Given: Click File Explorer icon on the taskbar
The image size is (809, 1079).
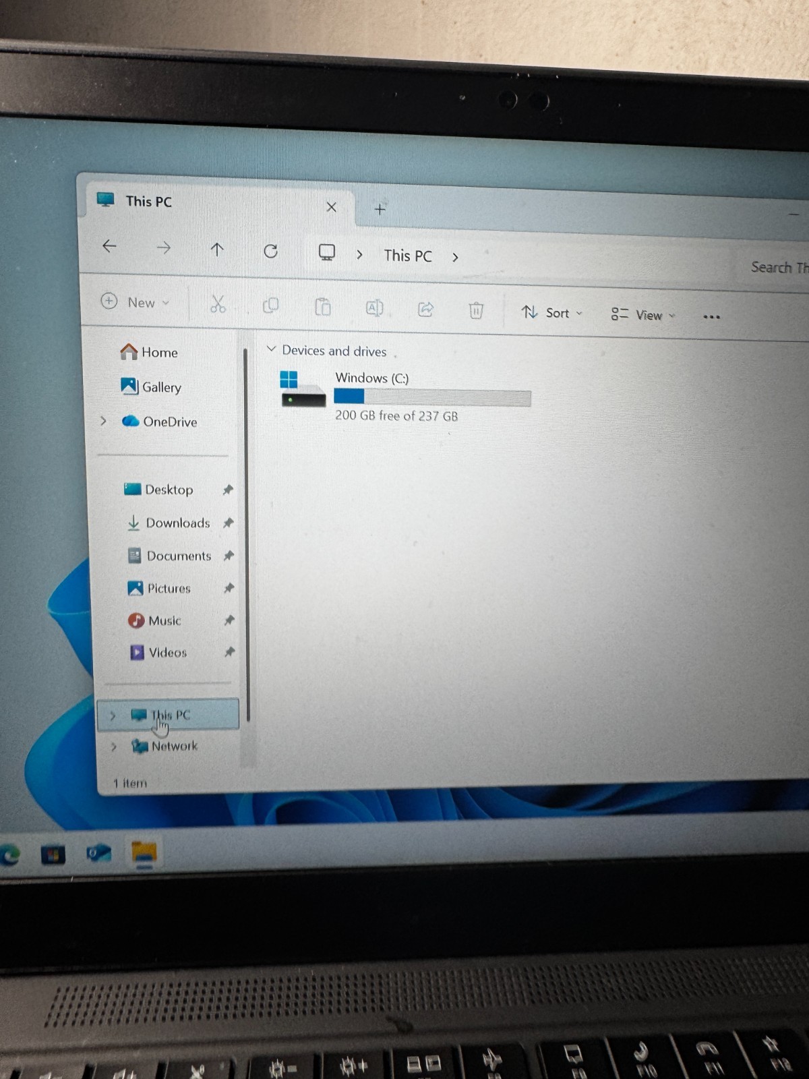Looking at the screenshot, I should point(144,854).
